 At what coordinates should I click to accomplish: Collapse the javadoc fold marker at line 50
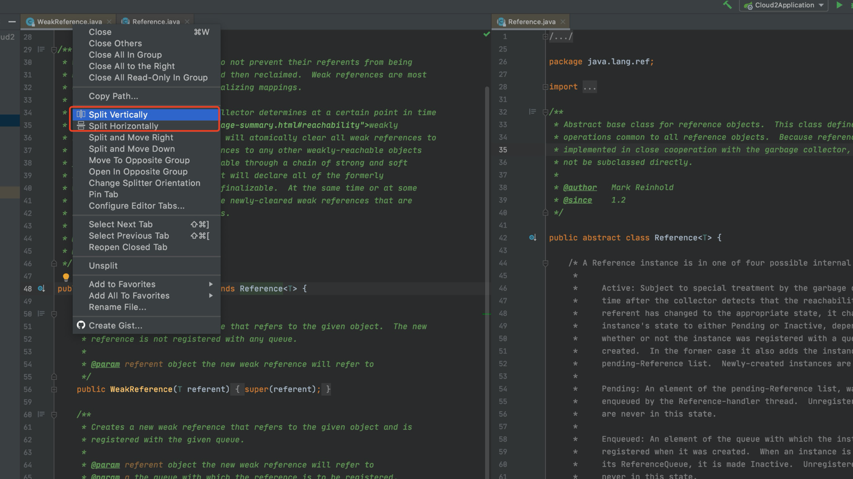[54, 314]
